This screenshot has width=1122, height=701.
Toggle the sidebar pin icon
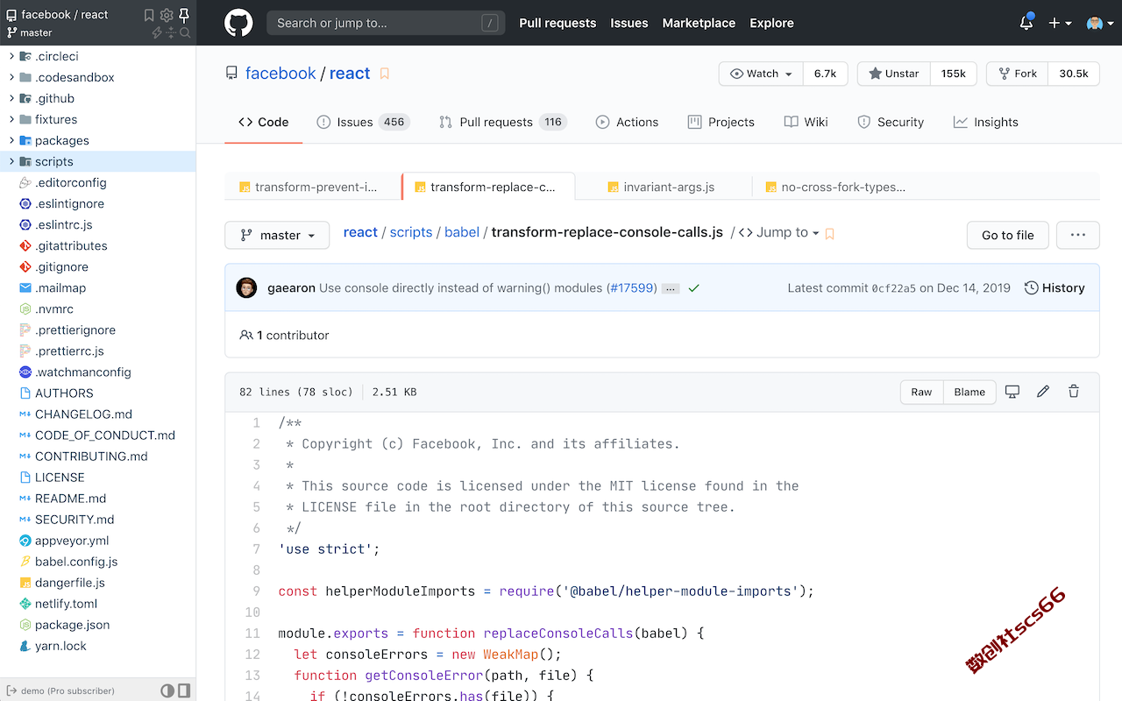pyautogui.click(x=184, y=15)
